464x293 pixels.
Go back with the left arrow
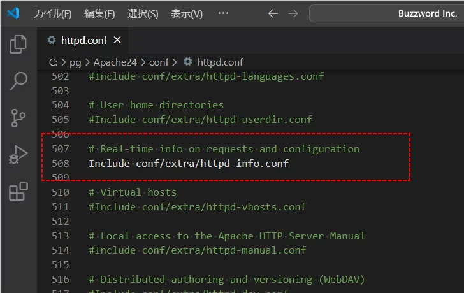tap(273, 13)
